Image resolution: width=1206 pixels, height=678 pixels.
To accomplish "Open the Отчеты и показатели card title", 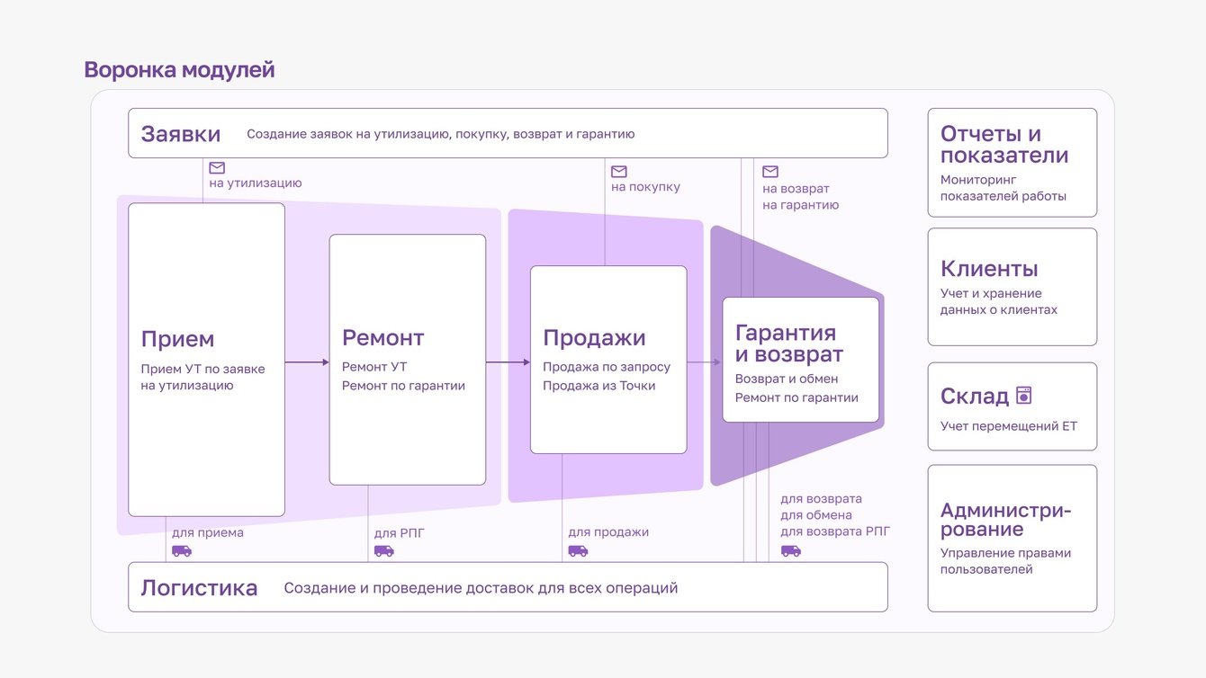I will pyautogui.click(x=1004, y=145).
